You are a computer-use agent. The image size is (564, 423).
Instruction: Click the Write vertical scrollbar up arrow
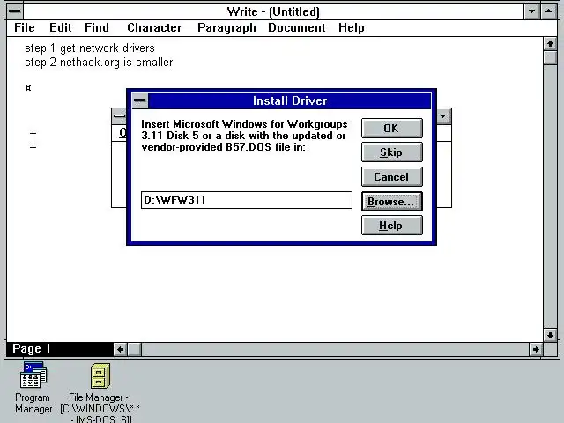coord(550,44)
